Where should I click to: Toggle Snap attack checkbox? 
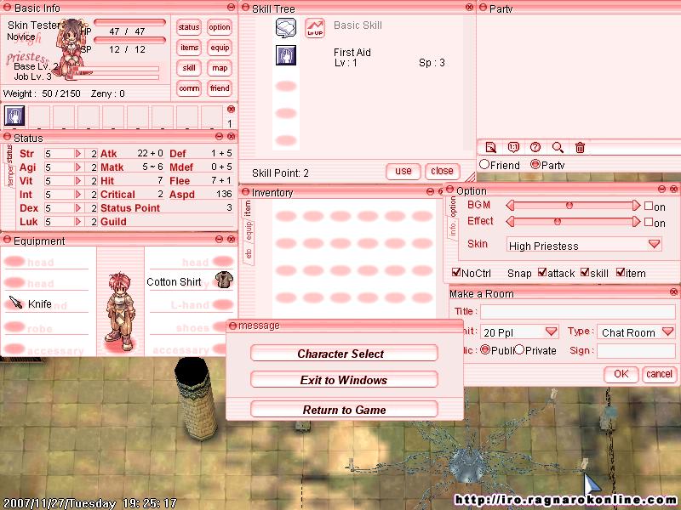tap(542, 272)
